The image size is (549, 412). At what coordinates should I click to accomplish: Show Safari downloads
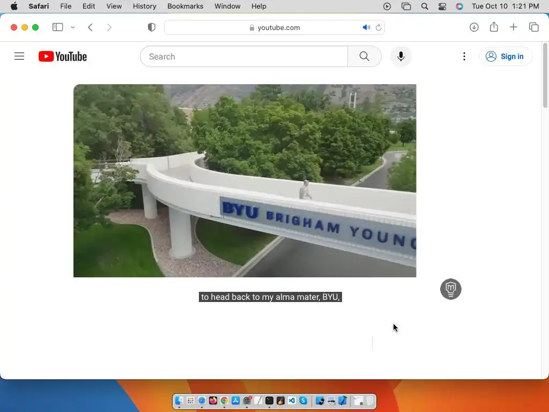(474, 27)
